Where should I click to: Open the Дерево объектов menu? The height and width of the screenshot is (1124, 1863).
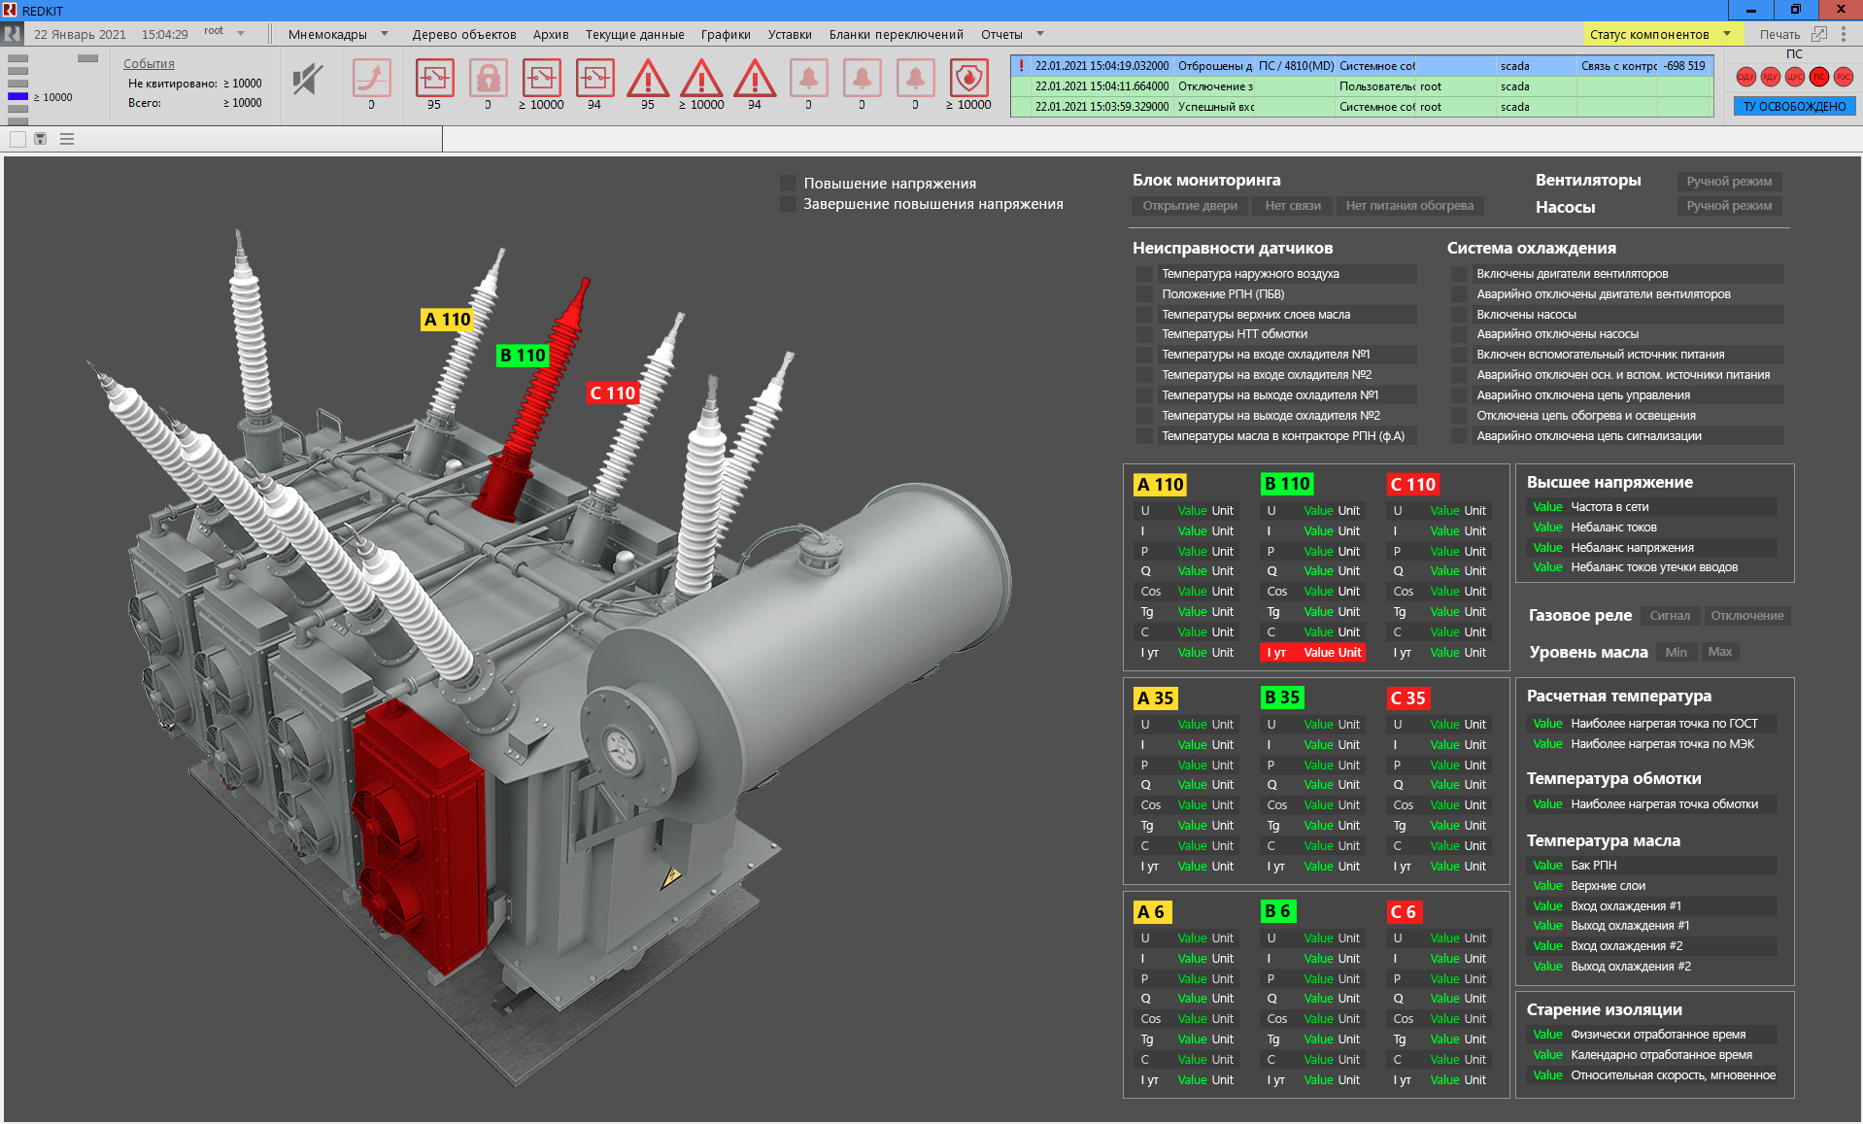(464, 34)
